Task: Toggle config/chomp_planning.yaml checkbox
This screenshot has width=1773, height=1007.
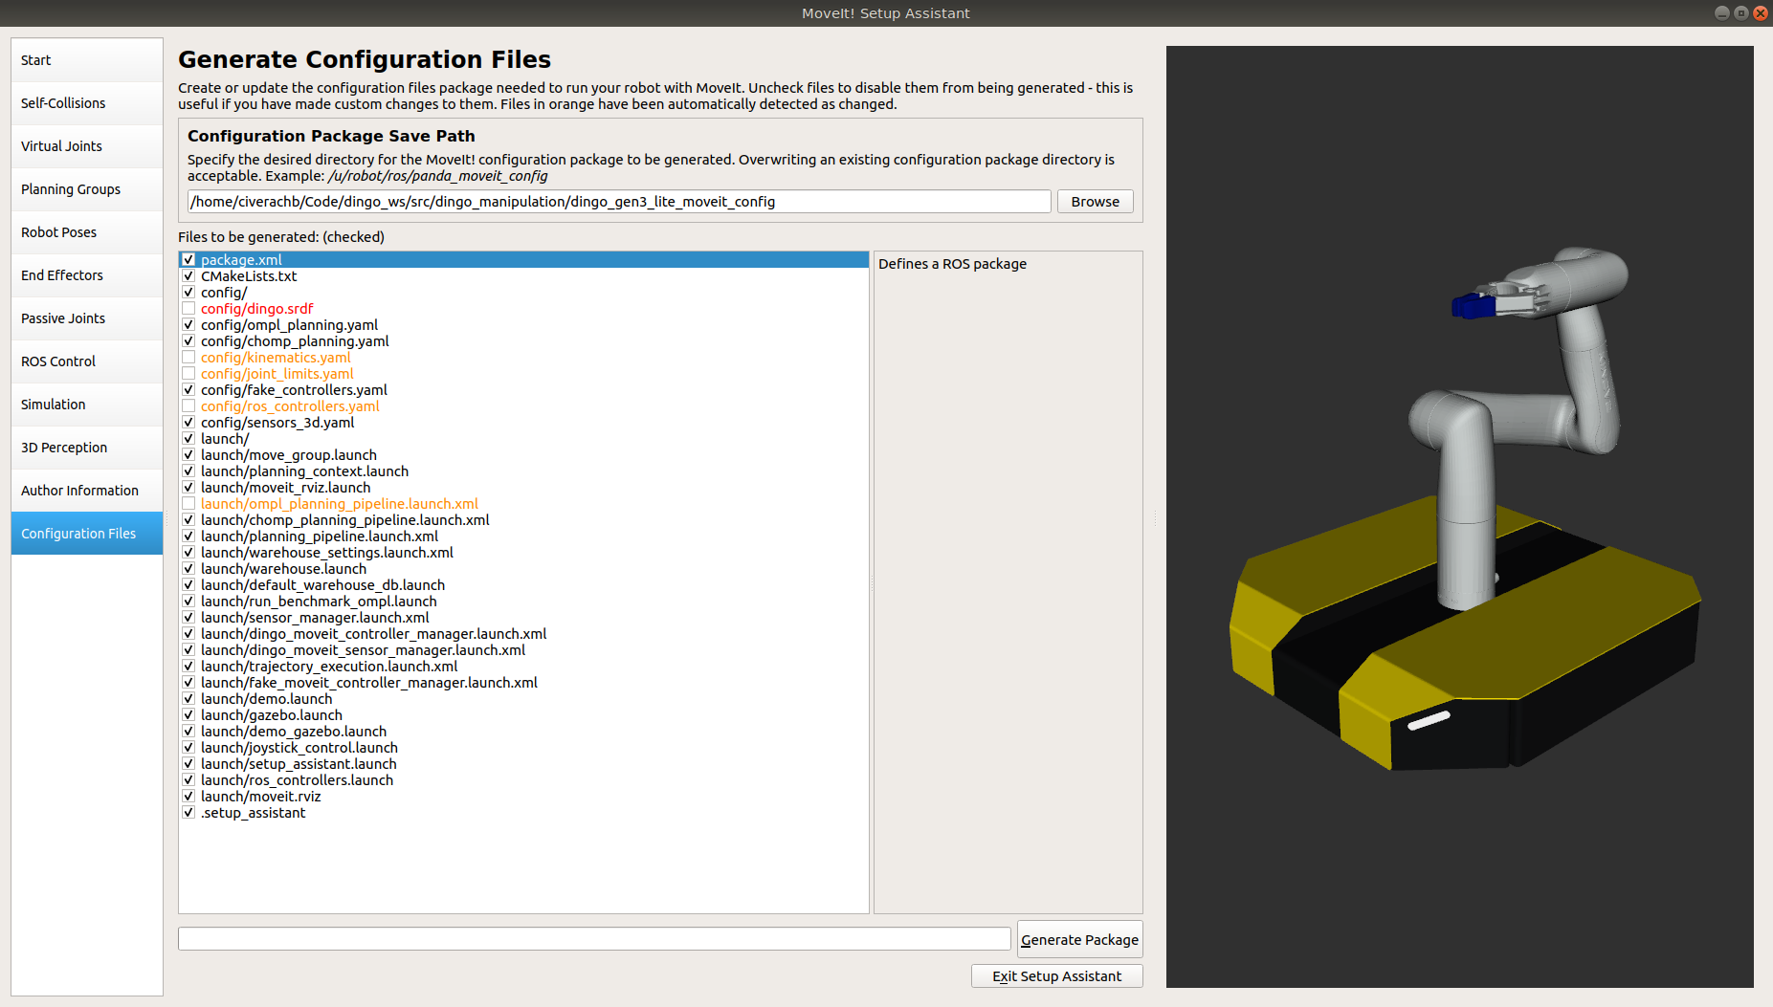Action: pyautogui.click(x=188, y=341)
